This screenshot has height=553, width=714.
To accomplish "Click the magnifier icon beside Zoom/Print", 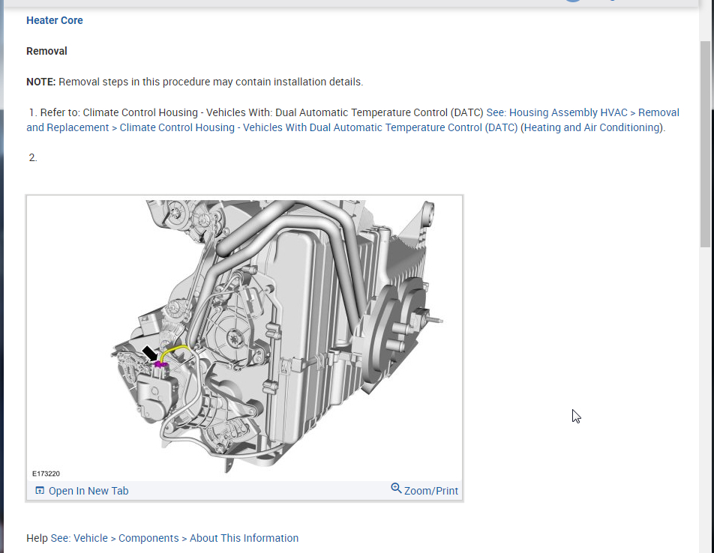I will coord(396,489).
